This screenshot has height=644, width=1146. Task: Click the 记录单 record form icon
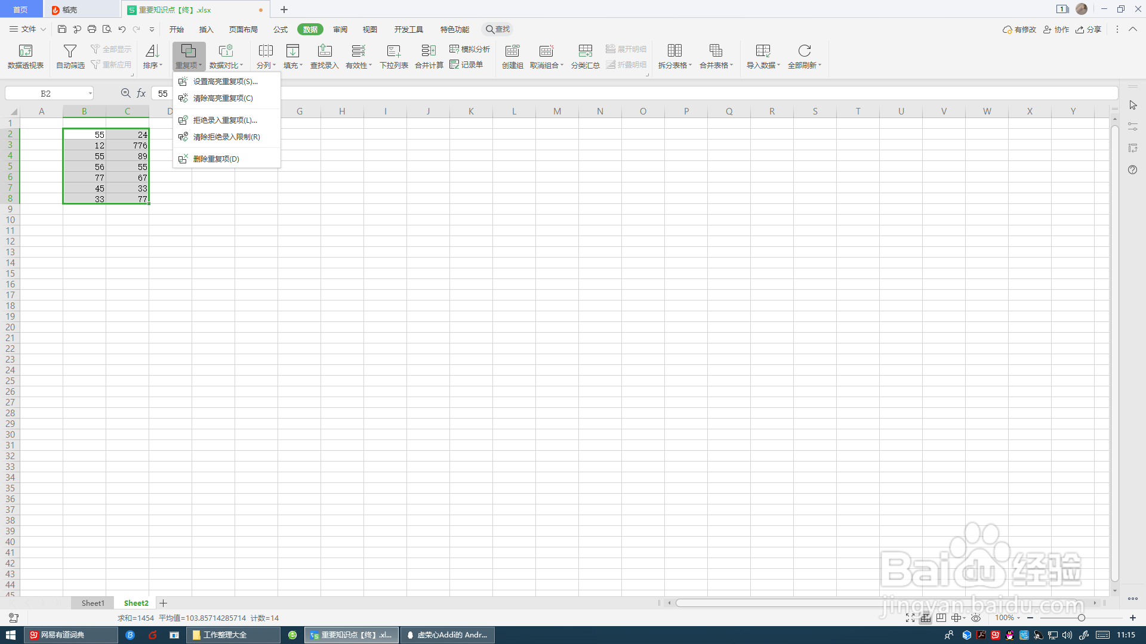click(x=455, y=64)
